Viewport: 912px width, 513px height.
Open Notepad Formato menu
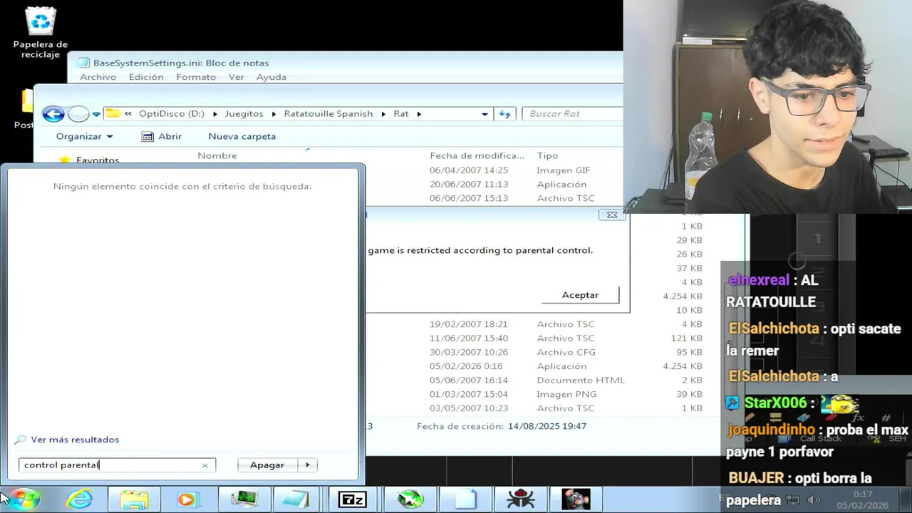point(196,77)
